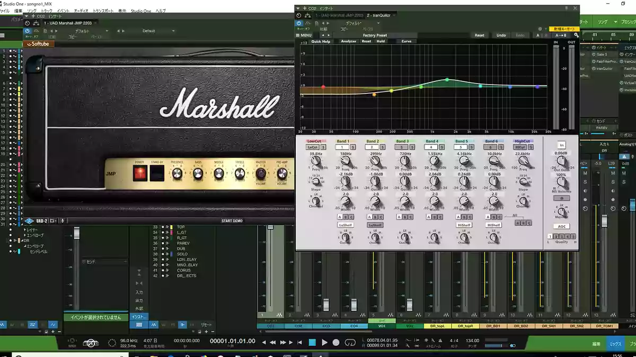Select the インスト... panel tab
The width and height of the screenshot is (636, 357).
click(139, 316)
